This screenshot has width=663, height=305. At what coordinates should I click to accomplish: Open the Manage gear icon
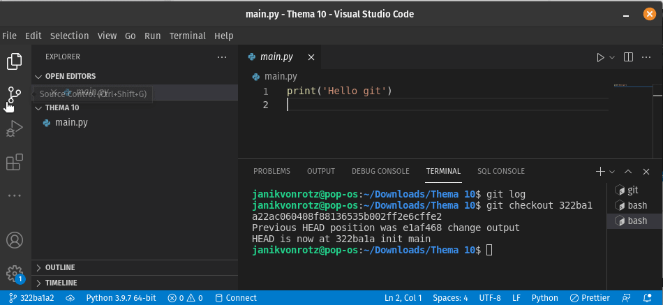tap(15, 273)
